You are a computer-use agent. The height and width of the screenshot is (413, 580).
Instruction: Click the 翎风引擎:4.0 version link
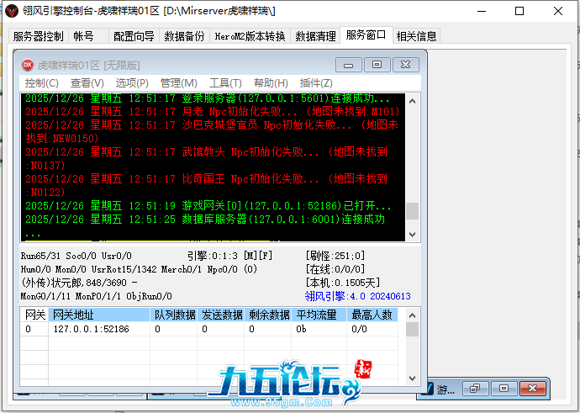[x=357, y=296]
